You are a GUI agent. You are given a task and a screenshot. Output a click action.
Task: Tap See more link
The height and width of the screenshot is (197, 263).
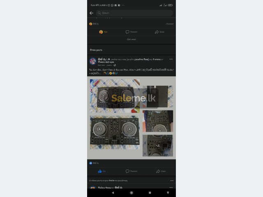coord(131,39)
